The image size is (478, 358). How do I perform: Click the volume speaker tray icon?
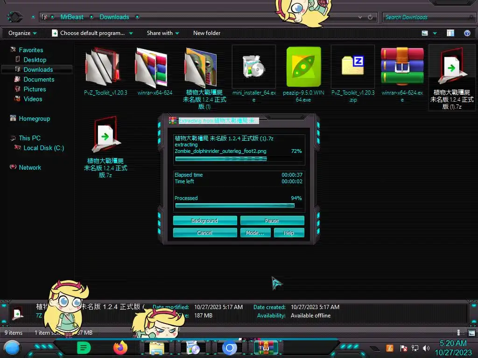[x=426, y=348]
